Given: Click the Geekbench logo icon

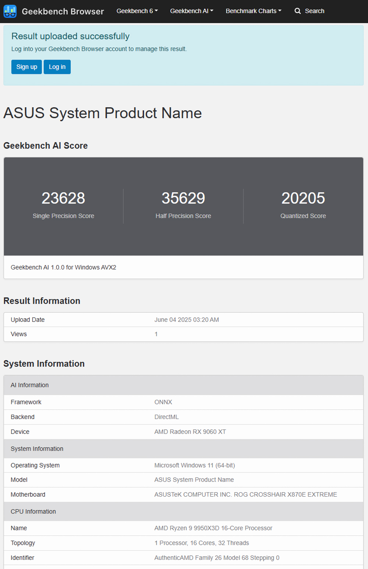Looking at the screenshot, I should [10, 11].
